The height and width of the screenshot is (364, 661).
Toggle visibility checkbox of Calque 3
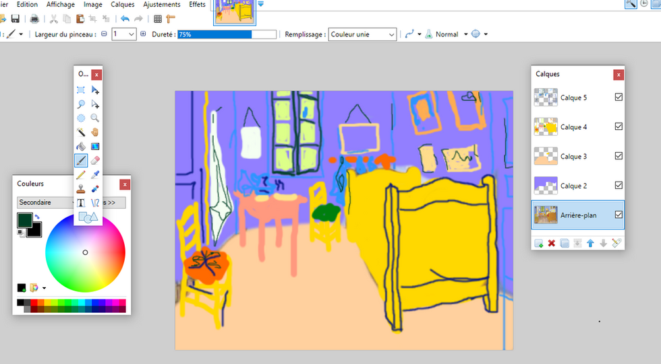pyautogui.click(x=619, y=156)
